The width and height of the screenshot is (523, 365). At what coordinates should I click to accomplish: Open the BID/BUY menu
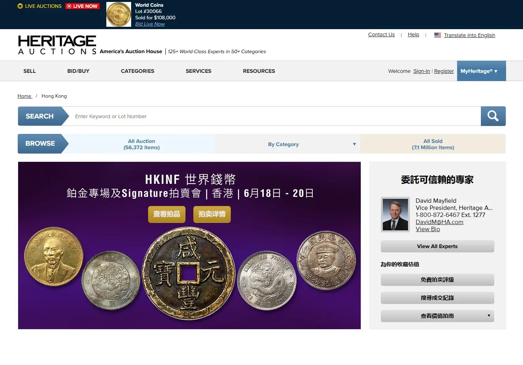(78, 71)
